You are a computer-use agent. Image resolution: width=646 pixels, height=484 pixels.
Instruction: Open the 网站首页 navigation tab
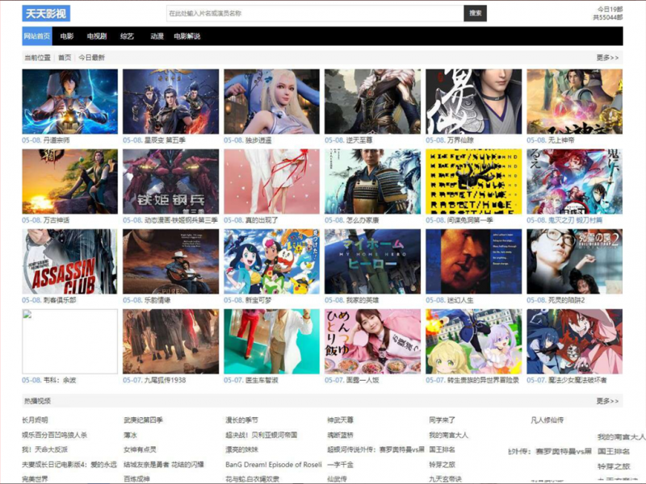tap(37, 36)
